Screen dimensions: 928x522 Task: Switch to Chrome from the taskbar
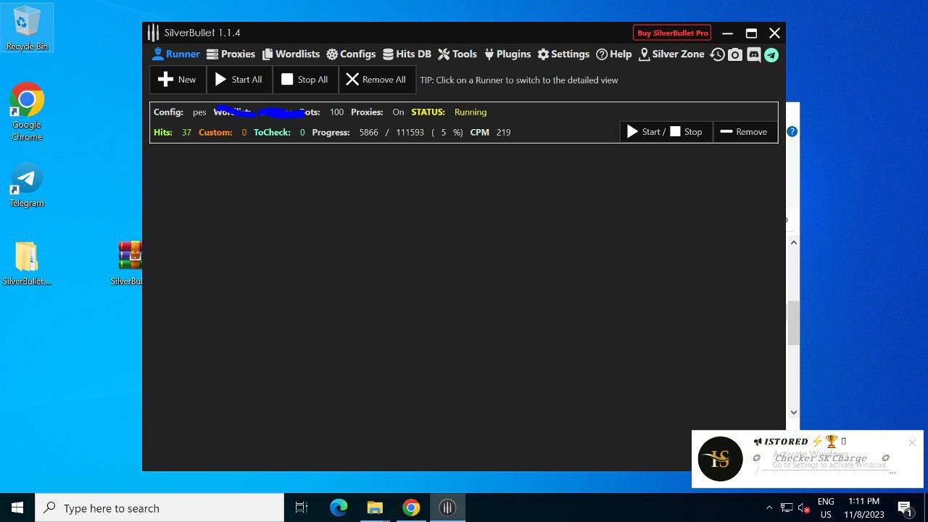point(411,507)
